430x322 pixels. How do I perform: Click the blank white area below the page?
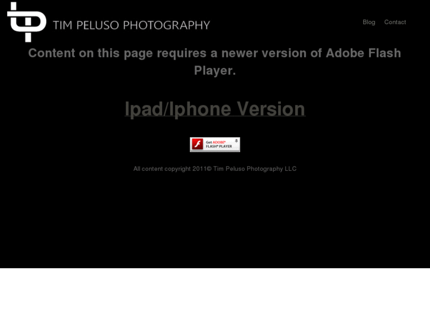coord(215,295)
